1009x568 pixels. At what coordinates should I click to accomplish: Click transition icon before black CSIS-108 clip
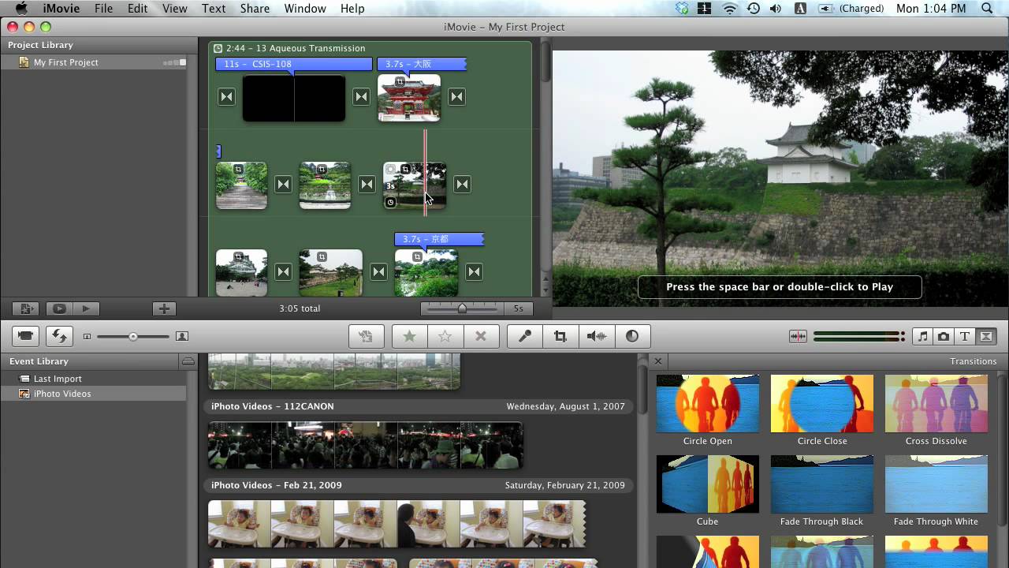point(226,97)
